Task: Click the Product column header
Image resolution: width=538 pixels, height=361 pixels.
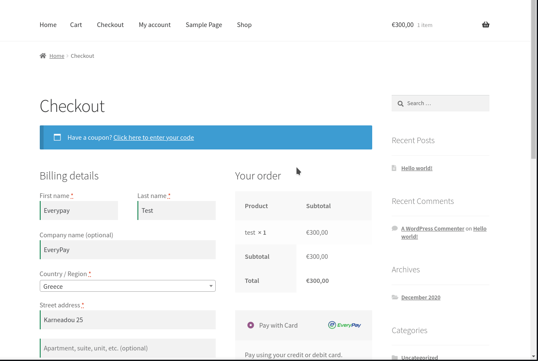Action: (x=256, y=206)
